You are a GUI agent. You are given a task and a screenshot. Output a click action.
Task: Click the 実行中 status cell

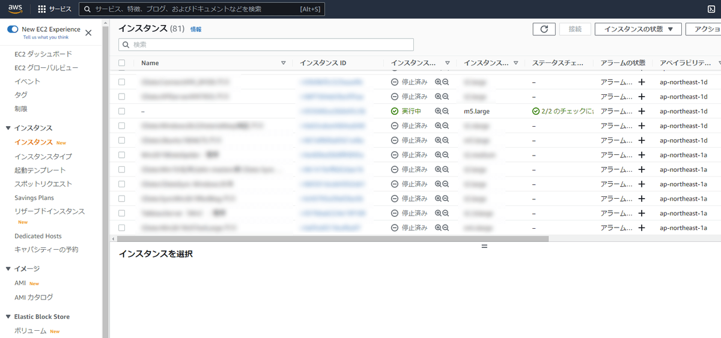[x=406, y=111]
